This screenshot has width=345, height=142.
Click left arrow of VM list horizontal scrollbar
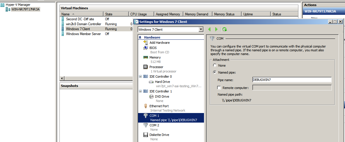(x=62, y=78)
